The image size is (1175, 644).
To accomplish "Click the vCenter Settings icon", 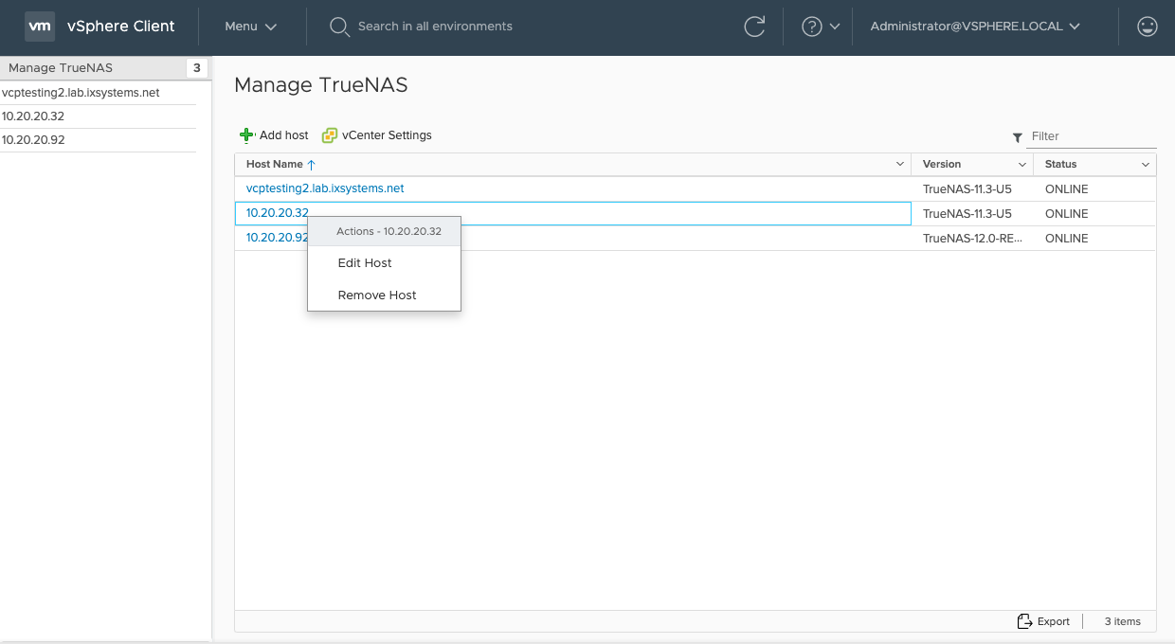I will 330,135.
